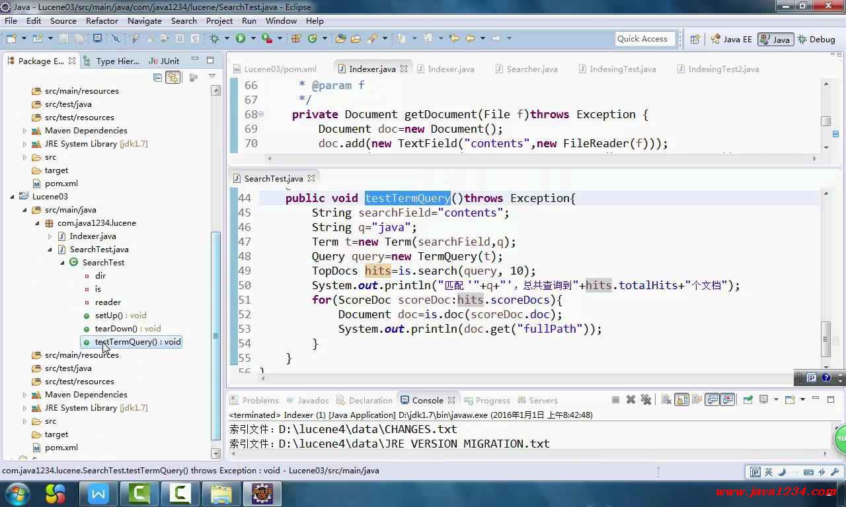
Task: Toggle 英 input language mode
Action: point(768,472)
